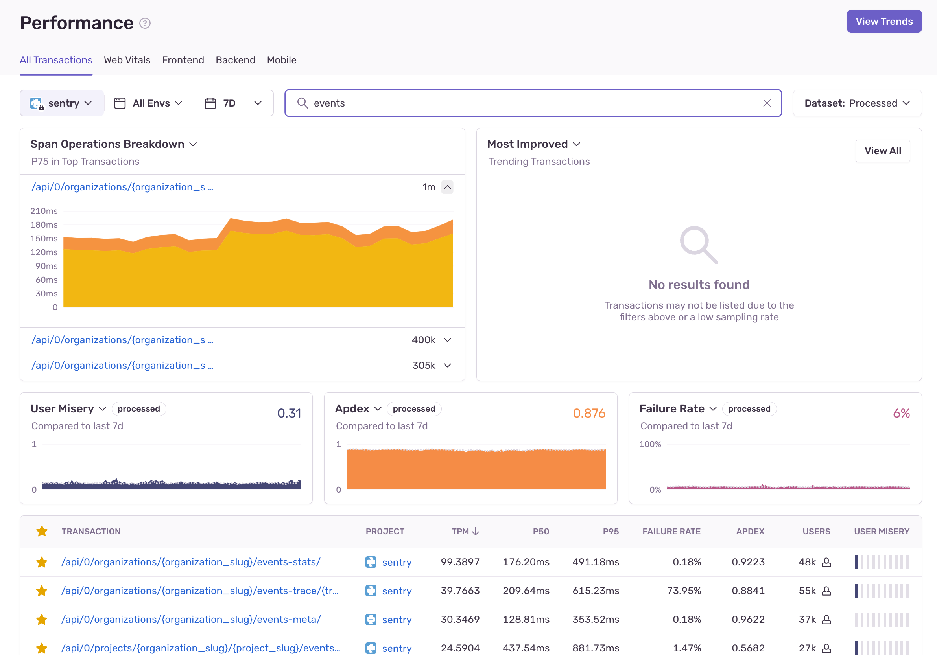
Task: Sort by TPM descending arrow
Action: tap(476, 532)
